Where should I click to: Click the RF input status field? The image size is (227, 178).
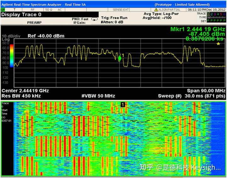pos(32,10)
